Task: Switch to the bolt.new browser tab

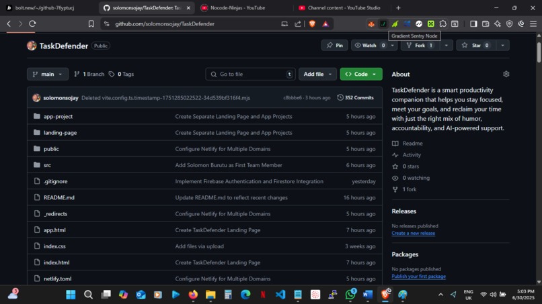Action: point(45,7)
